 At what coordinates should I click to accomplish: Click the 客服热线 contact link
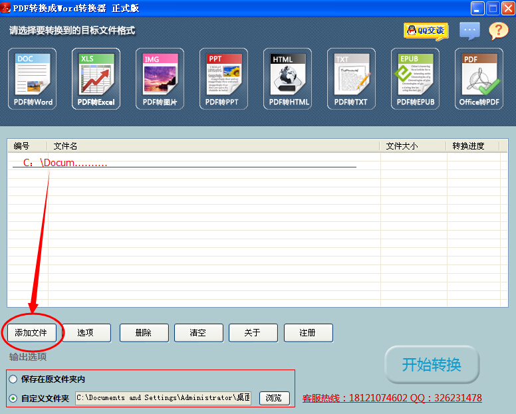click(392, 398)
